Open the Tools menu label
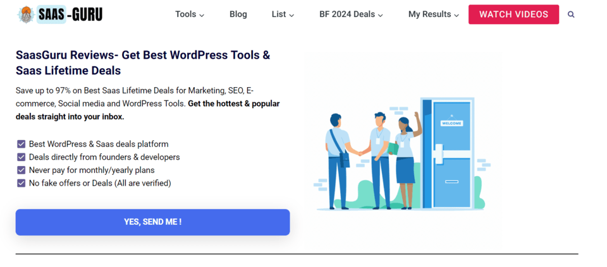 [186, 15]
